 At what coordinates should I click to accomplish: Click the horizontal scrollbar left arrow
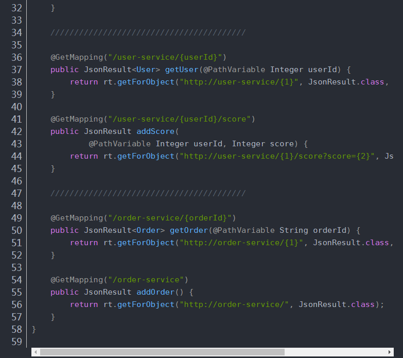coord(36,352)
